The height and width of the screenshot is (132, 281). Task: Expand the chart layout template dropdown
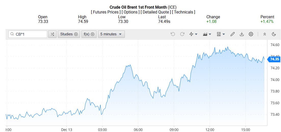[x=221, y=34]
